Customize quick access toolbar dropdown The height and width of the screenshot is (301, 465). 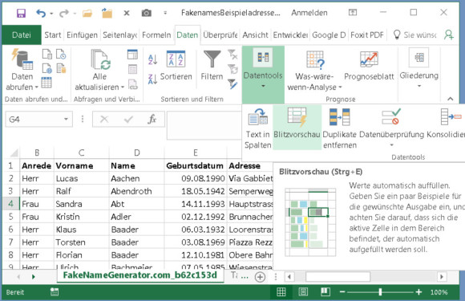[x=165, y=13]
